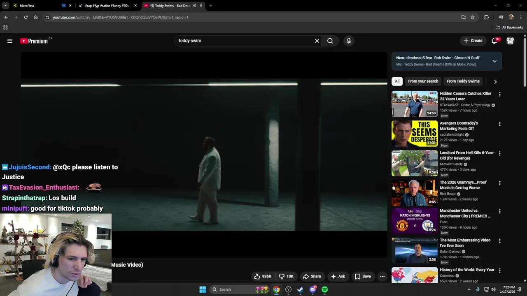Viewport: 527px width, 296px height.
Task: Save the video to a playlist
Action: pos(363,276)
